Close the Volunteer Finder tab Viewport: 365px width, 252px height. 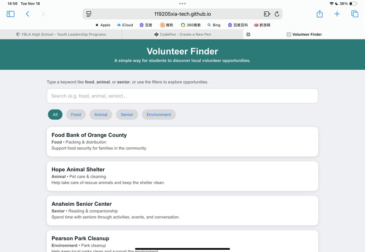pyautogui.click(x=248, y=34)
